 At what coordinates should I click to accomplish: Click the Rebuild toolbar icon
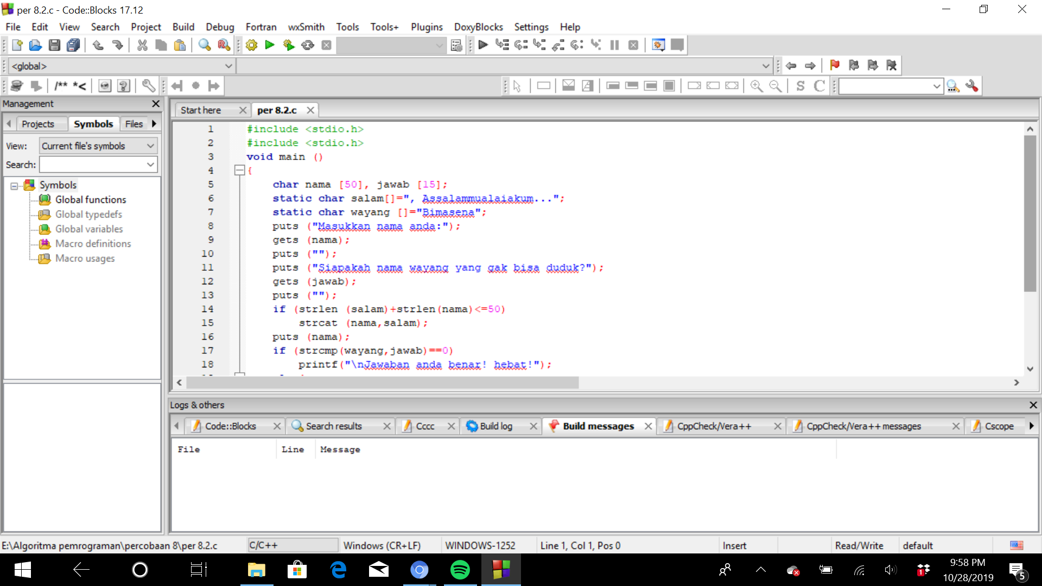tap(308, 45)
